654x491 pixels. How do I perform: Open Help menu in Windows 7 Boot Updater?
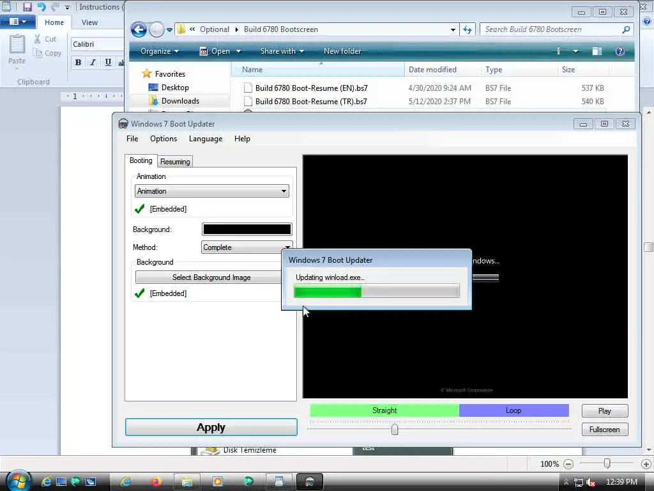[242, 139]
